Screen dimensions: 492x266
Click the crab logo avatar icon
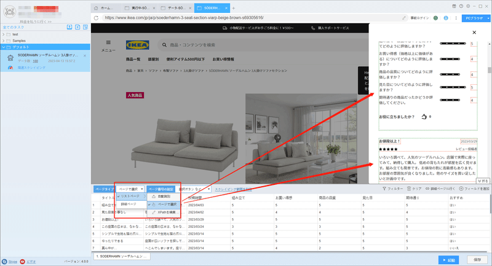[x=10, y=12]
